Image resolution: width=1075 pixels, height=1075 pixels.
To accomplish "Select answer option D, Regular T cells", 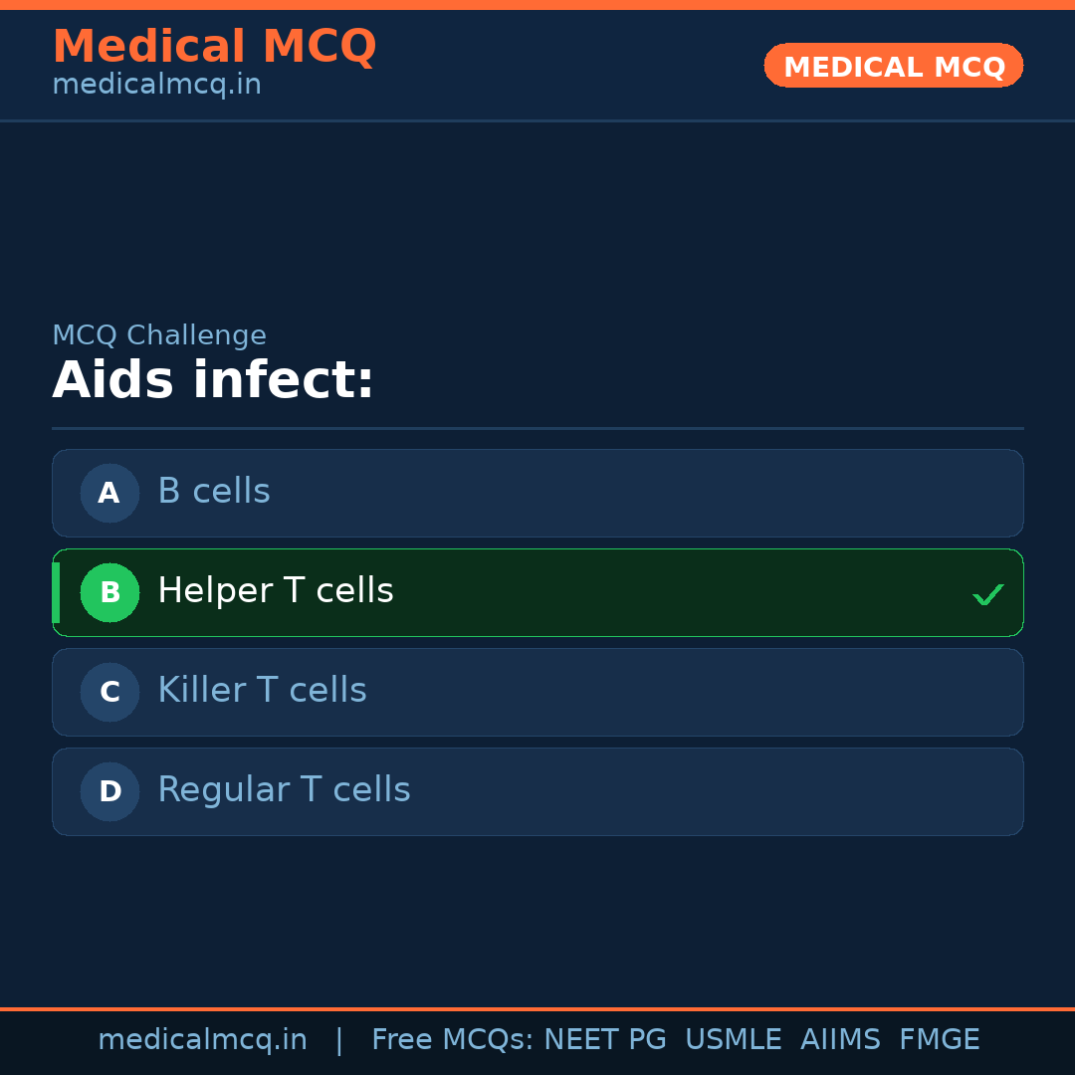I will [x=537, y=791].
